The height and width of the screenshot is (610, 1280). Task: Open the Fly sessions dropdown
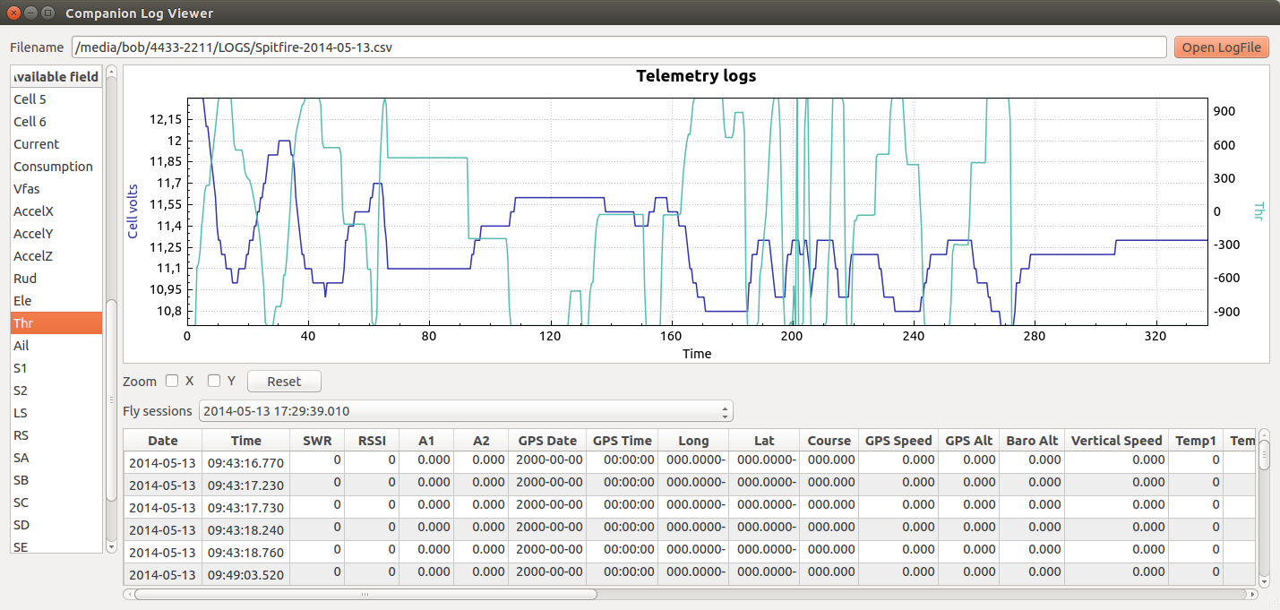coord(466,411)
